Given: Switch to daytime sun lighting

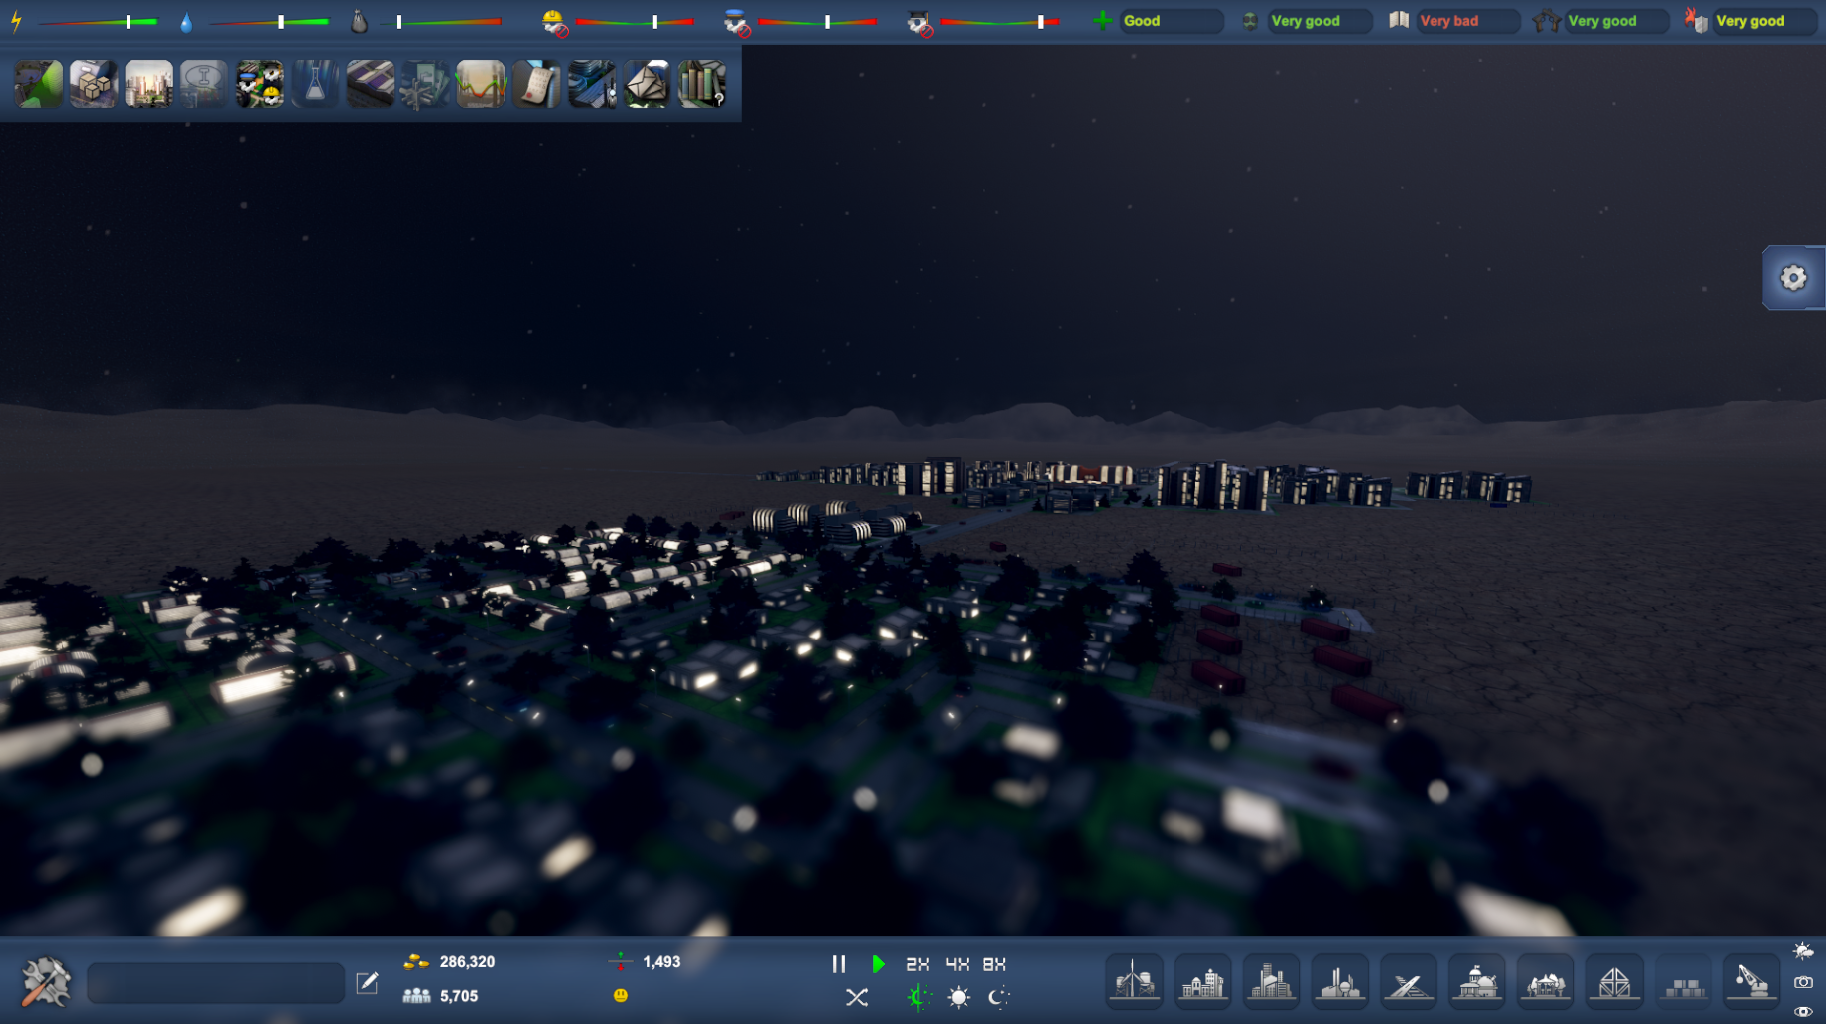Looking at the screenshot, I should [x=959, y=997].
